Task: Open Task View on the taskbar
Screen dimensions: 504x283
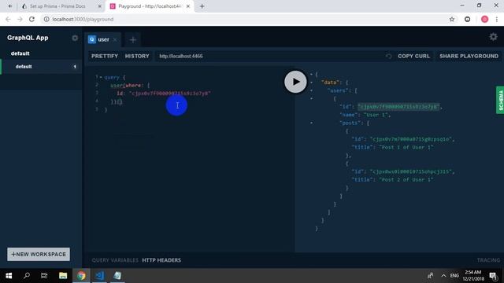Action: 44,276
